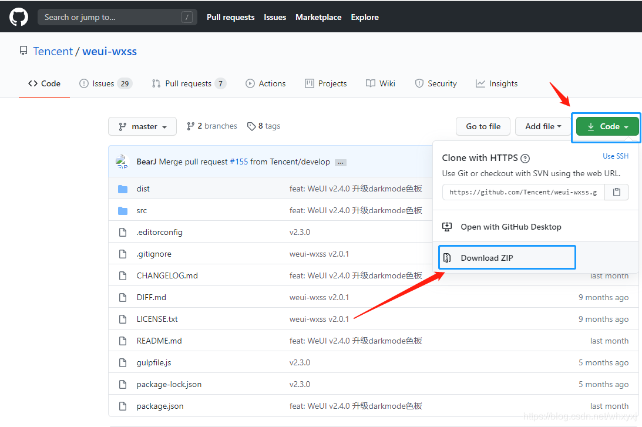Open the Security tab
This screenshot has width=642, height=427.
point(436,83)
